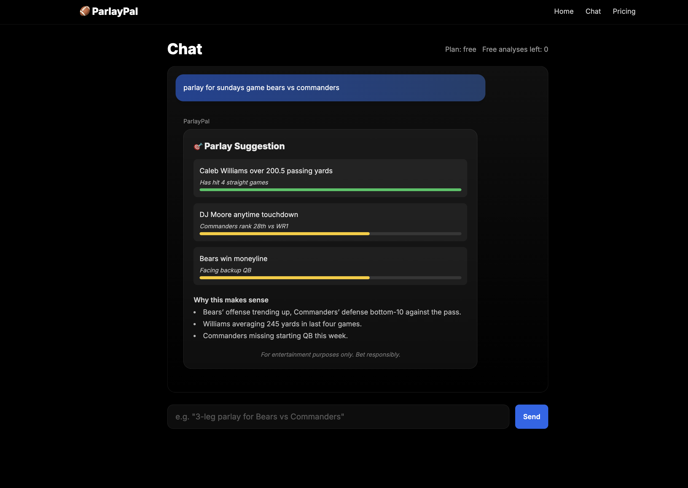Focus the parlay message input field
Image resolution: width=688 pixels, height=488 pixels.
[338, 416]
